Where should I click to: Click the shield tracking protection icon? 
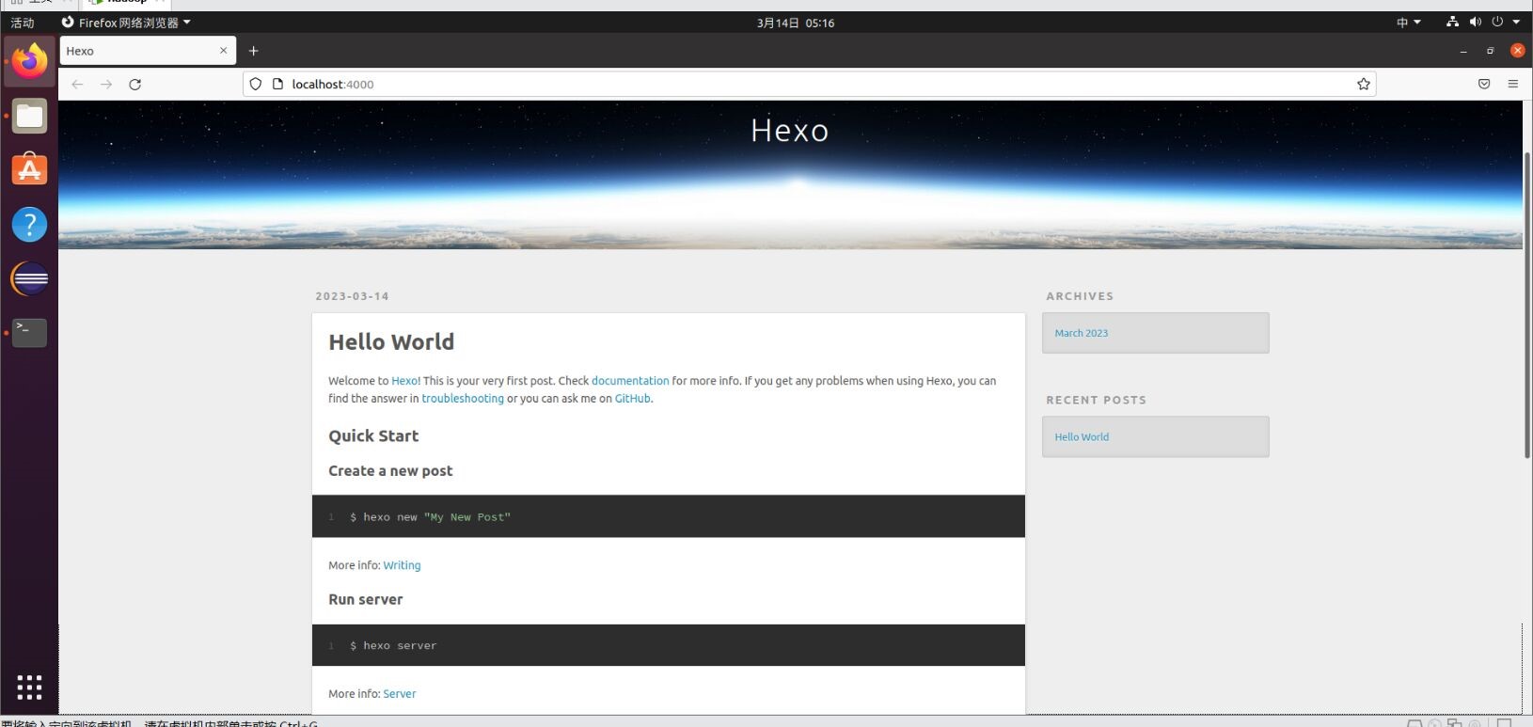pos(255,85)
